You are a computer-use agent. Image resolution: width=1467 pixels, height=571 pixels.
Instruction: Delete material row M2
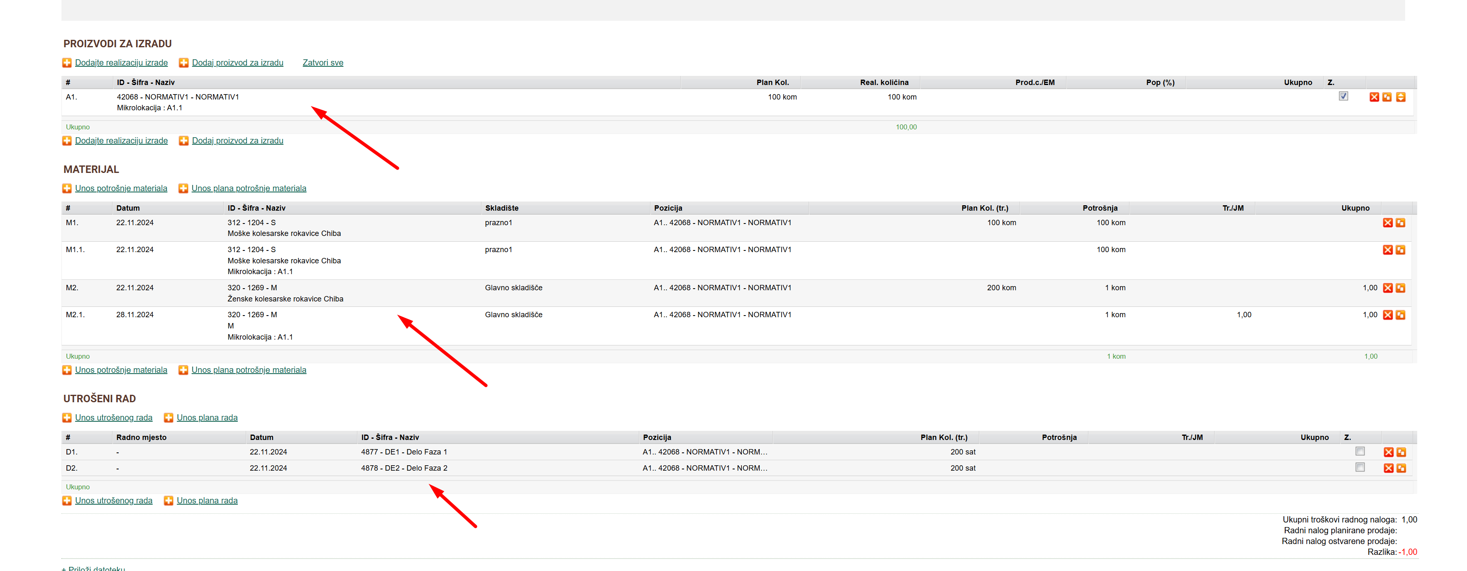coord(1387,288)
